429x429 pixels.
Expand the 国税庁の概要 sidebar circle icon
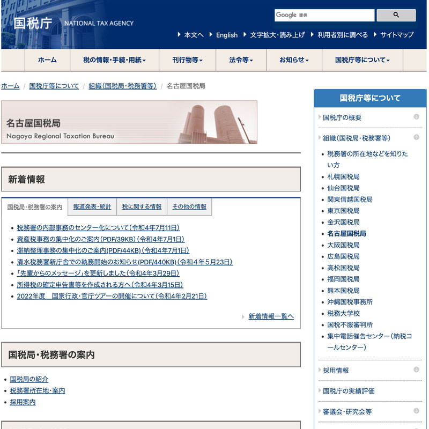click(x=416, y=117)
